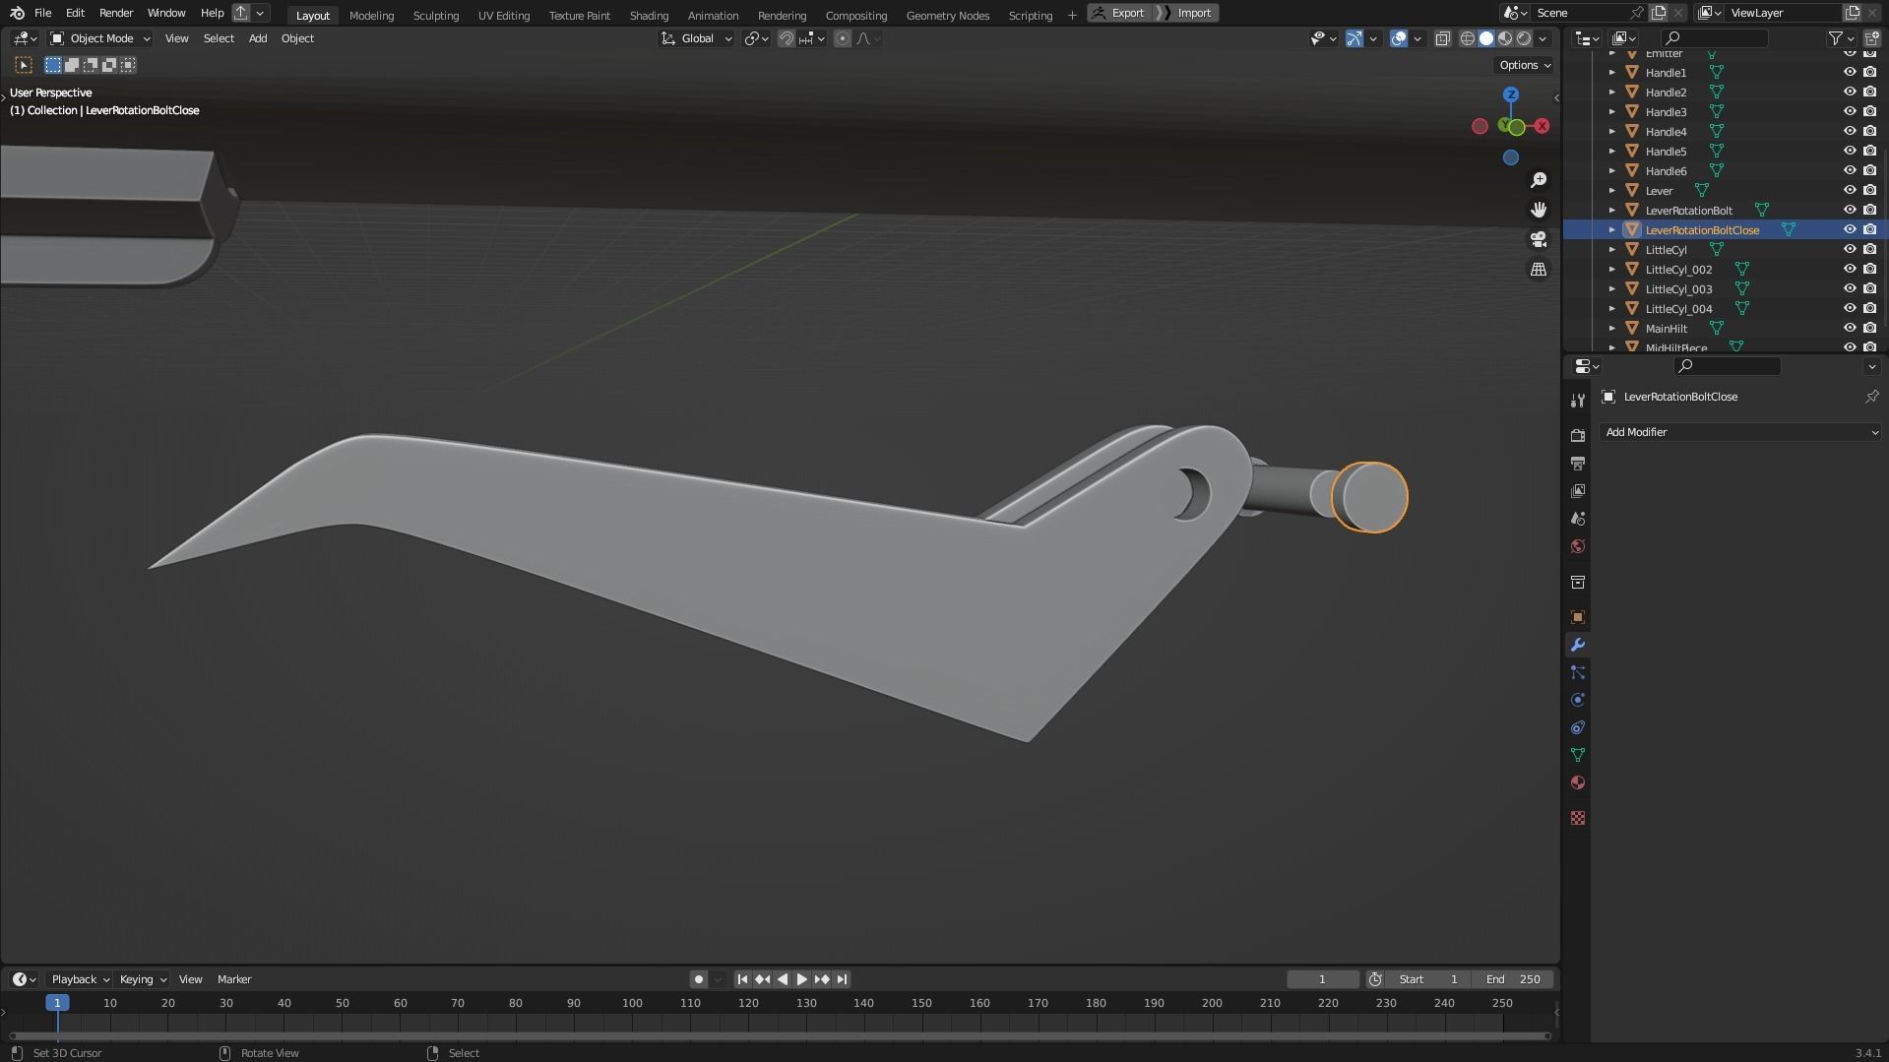Open the Texture properties tab icon

[1578, 818]
